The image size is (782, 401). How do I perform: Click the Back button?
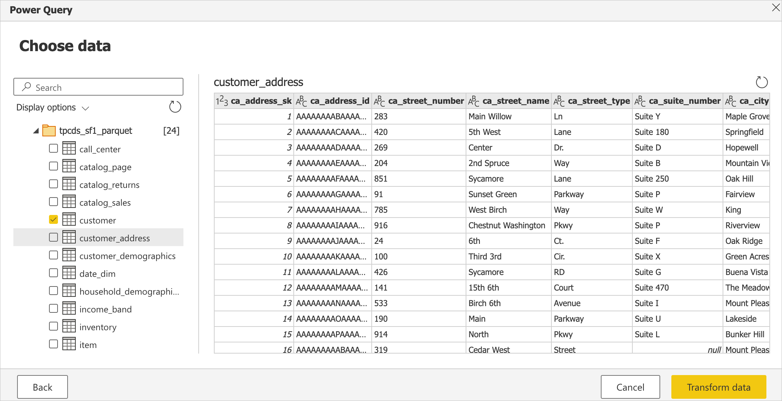tap(43, 386)
